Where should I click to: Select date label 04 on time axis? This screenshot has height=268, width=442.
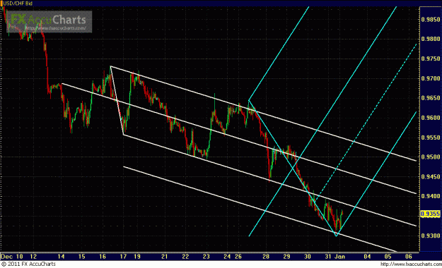click(367, 257)
